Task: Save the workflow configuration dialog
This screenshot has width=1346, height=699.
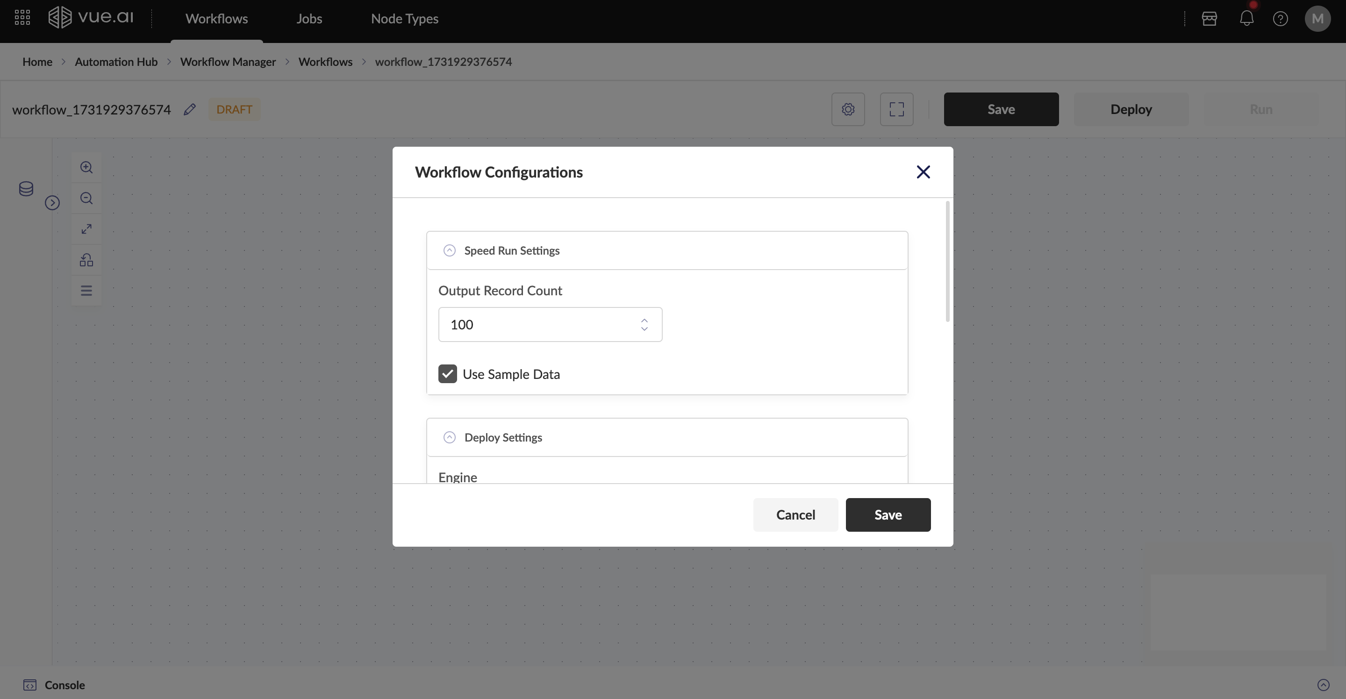Action: pyautogui.click(x=888, y=515)
